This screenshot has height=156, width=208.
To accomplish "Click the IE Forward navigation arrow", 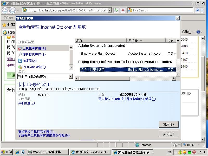I will 12,10.
